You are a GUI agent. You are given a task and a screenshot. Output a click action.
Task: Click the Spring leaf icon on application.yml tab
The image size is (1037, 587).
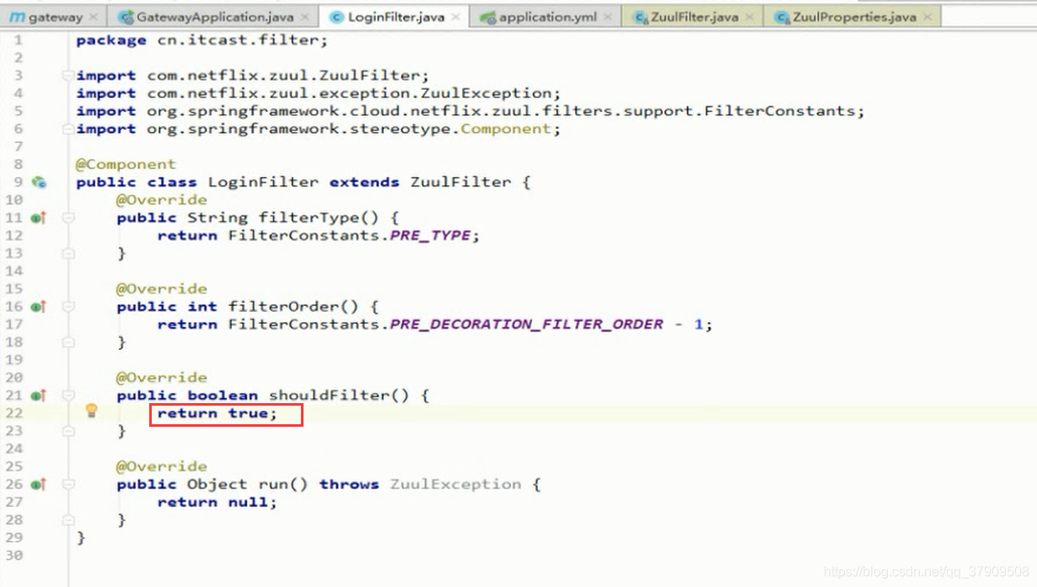tap(487, 17)
